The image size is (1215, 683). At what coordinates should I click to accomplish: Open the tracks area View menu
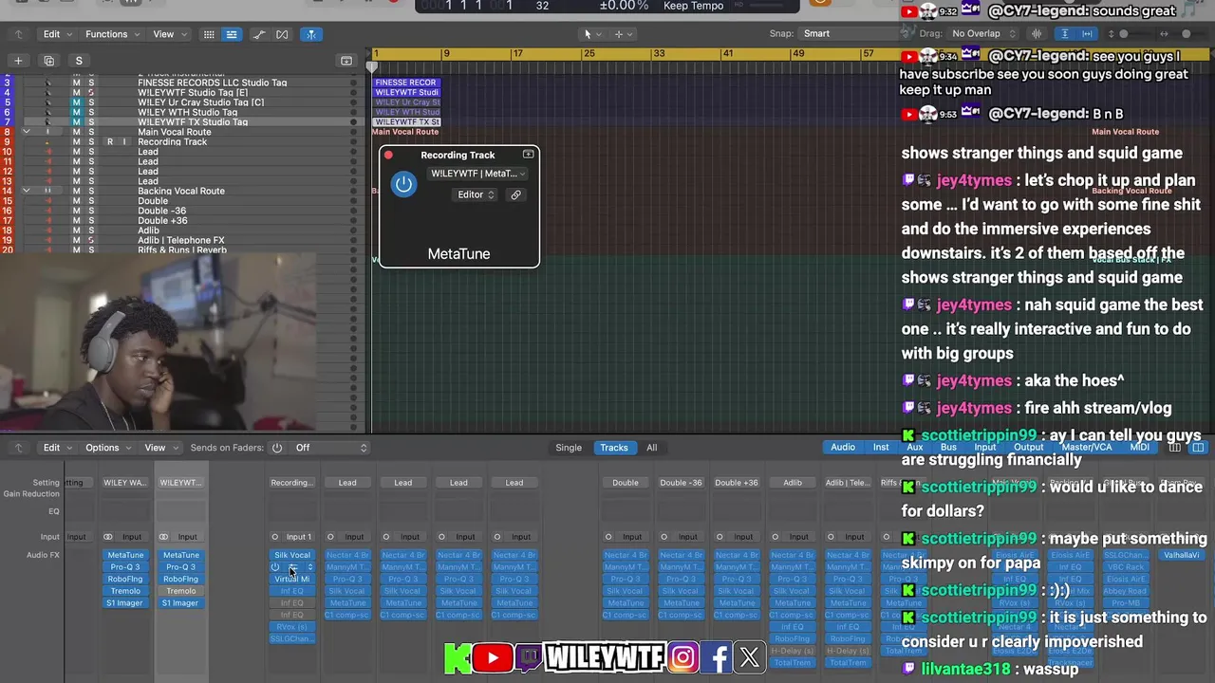click(169, 34)
